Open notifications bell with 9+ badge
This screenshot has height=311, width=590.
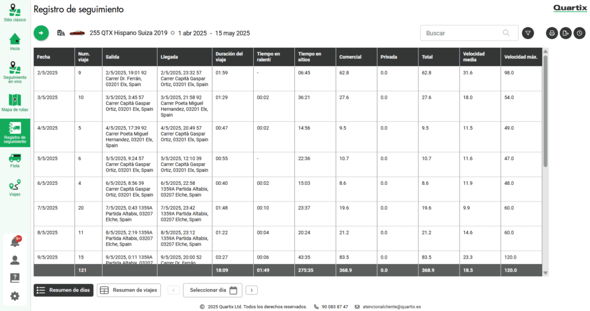tap(15, 241)
